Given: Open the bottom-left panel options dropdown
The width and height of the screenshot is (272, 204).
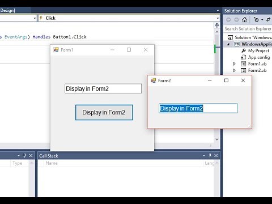Looking at the screenshot, I should pos(19,155).
